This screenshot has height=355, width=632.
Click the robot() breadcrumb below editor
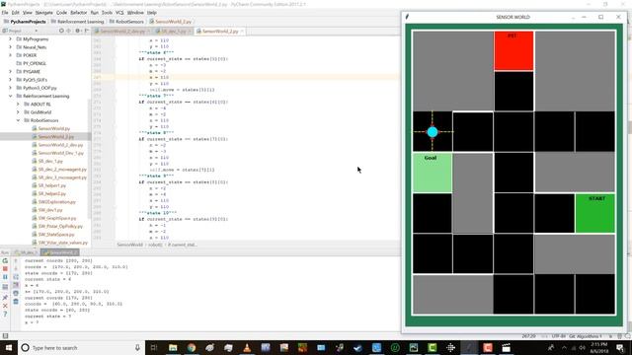[155, 245]
